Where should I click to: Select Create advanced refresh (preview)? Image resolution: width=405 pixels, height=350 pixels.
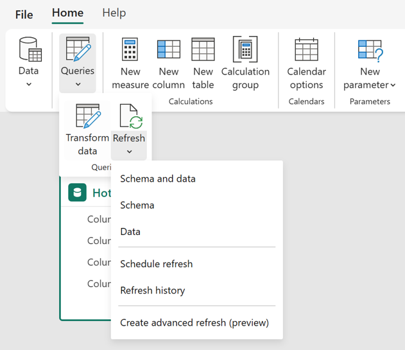[197, 322]
